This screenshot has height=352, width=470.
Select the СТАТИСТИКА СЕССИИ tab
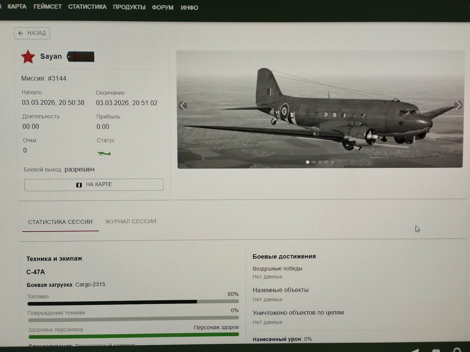[60, 222]
